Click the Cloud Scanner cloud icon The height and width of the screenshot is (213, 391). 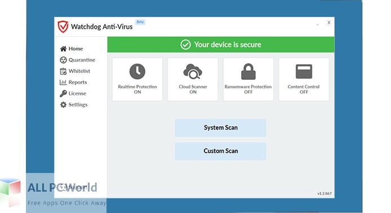click(193, 72)
